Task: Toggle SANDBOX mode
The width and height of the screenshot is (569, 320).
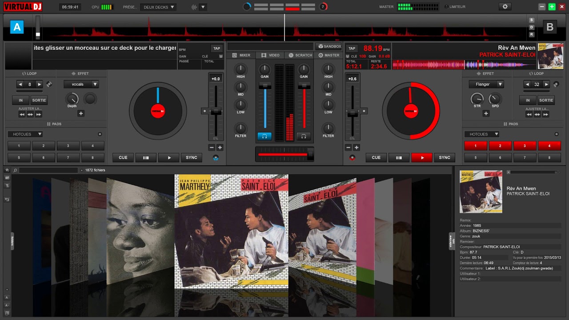Action: [329, 46]
